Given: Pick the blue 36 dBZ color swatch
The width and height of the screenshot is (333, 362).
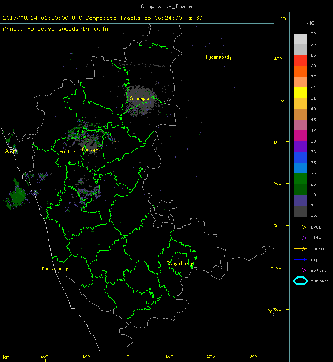Looking at the screenshot, I should pyautogui.click(x=300, y=157).
